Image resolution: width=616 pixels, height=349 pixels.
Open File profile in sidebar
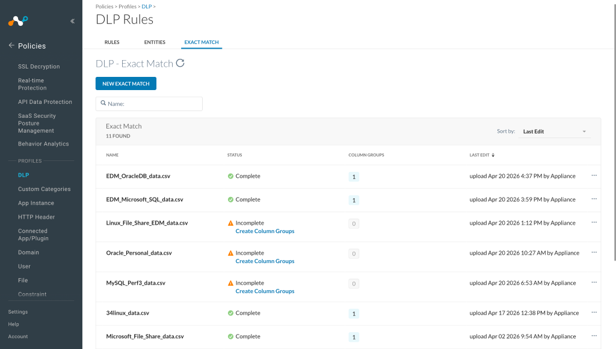(x=23, y=281)
